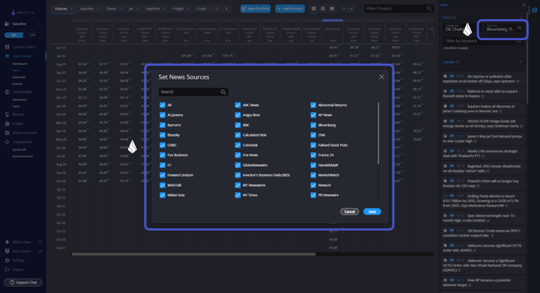Viewport: 540px width, 293px height.
Task: Open Live Curves Seasonals sub-item
Action: point(19,77)
